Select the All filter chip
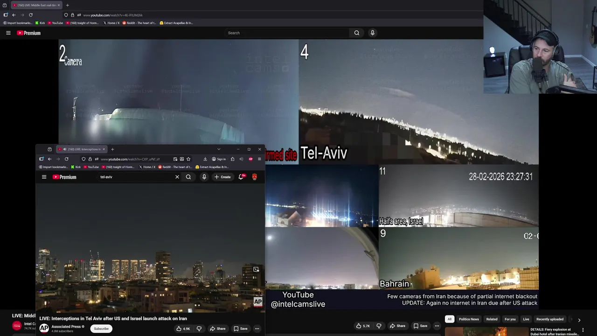The width and height of the screenshot is (597, 336). click(450, 319)
